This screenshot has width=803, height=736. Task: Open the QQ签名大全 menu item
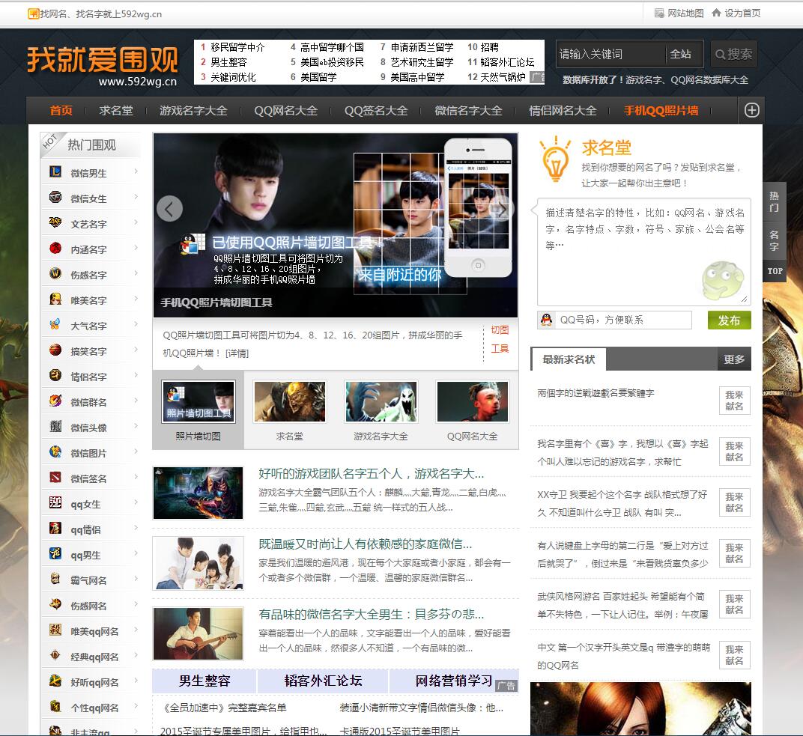[376, 111]
